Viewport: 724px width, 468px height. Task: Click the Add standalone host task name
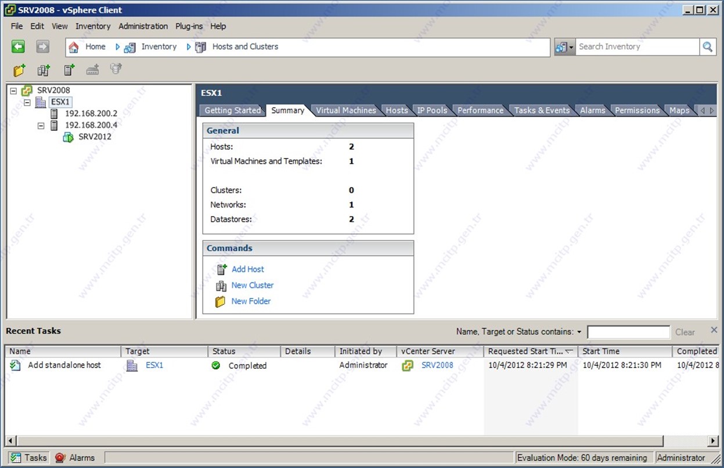[64, 365]
